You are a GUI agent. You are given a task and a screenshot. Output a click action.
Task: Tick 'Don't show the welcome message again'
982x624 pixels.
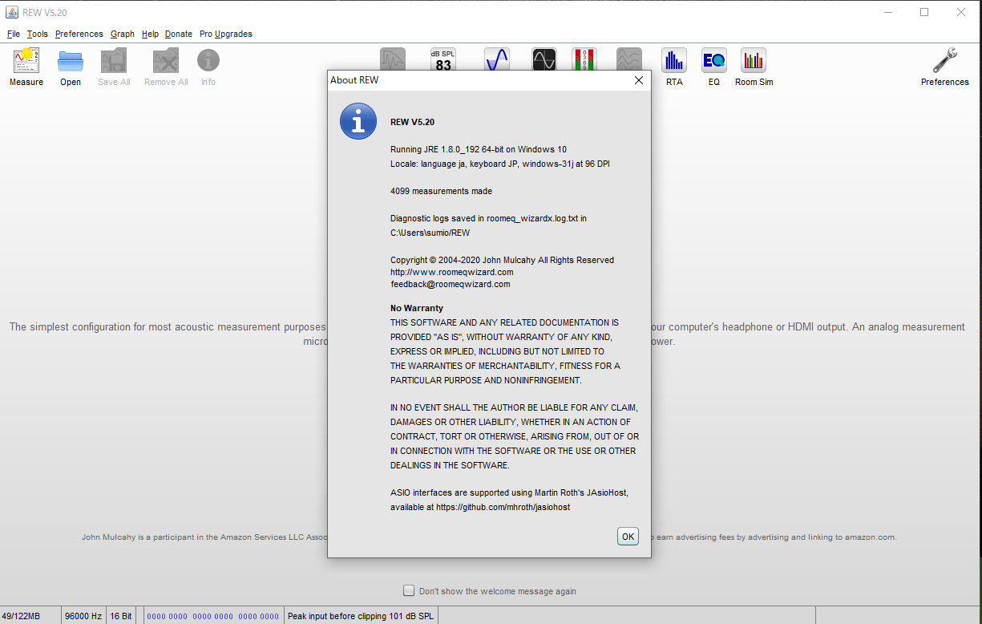pyautogui.click(x=409, y=590)
